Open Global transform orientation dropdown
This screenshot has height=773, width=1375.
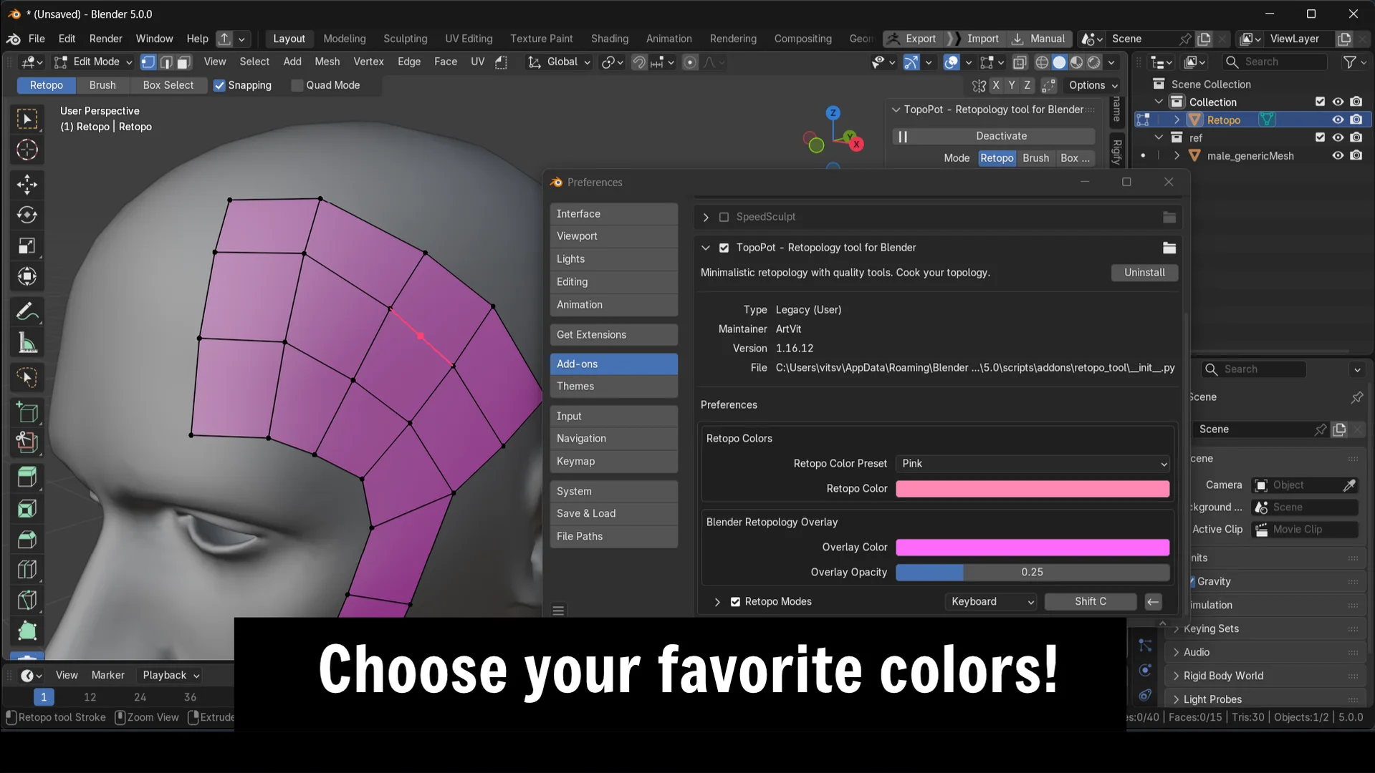[560, 62]
